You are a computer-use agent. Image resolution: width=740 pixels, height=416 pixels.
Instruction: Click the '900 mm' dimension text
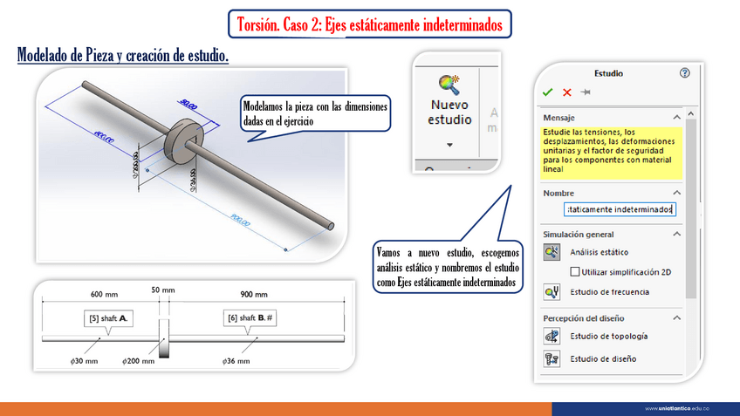[x=254, y=294]
